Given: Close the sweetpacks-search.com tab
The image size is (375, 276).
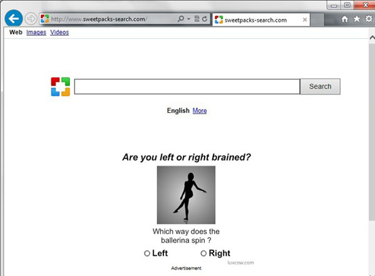Looking at the screenshot, I should [x=305, y=19].
